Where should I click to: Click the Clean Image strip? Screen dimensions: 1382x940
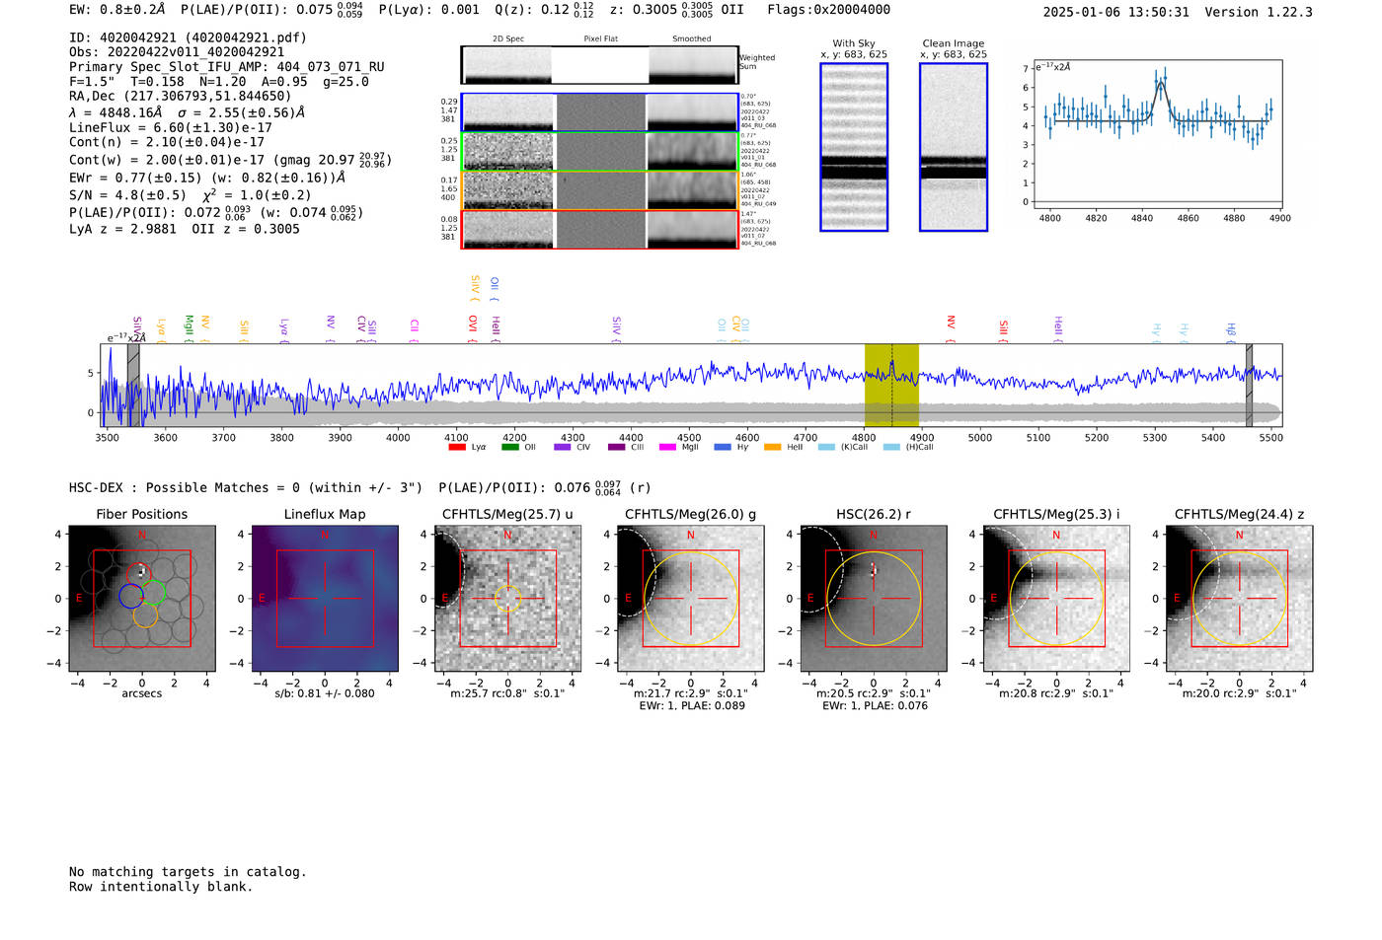(x=954, y=147)
